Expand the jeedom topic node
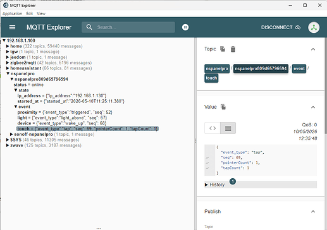 (8, 57)
